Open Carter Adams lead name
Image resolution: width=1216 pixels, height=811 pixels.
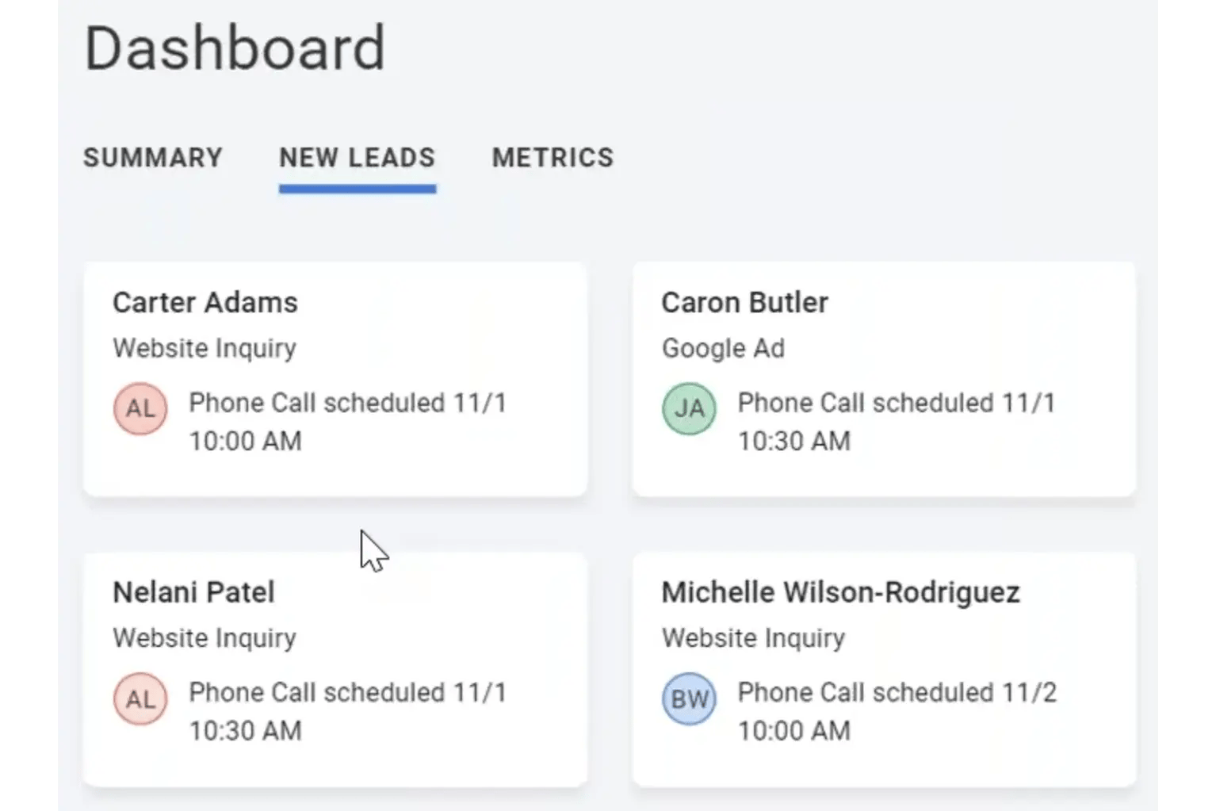click(205, 302)
